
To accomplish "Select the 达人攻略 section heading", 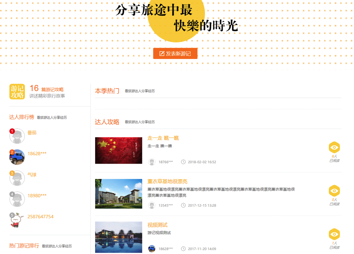I will point(107,122).
